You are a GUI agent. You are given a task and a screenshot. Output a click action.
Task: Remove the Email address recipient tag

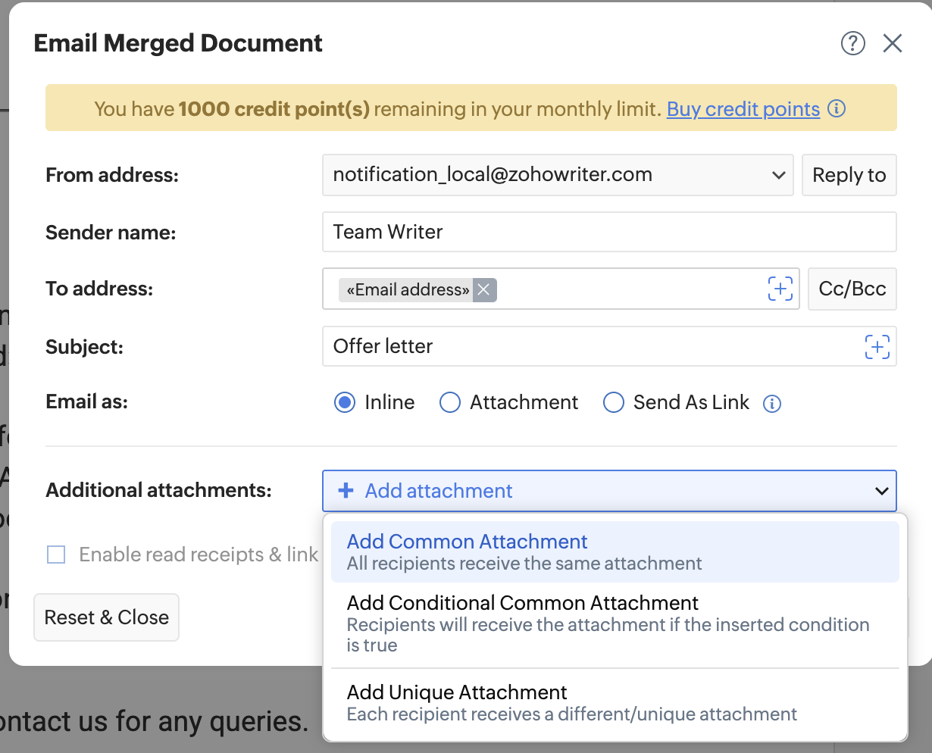pos(483,289)
